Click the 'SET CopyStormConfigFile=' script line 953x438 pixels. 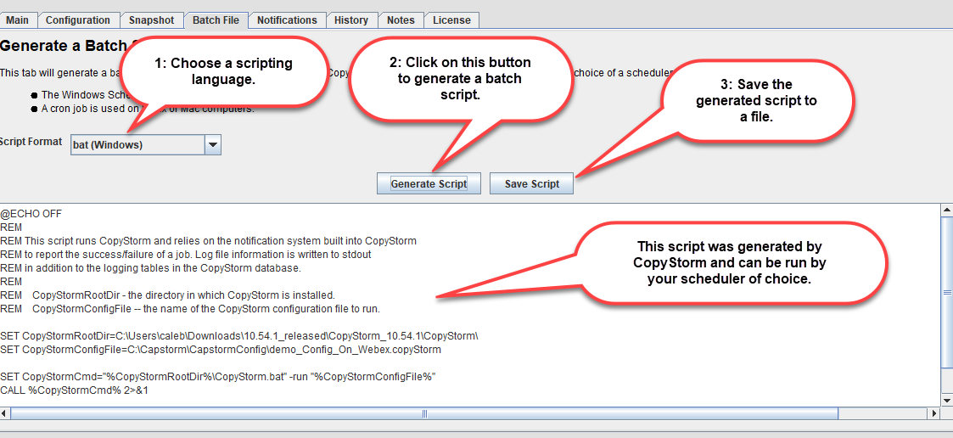[x=221, y=350]
